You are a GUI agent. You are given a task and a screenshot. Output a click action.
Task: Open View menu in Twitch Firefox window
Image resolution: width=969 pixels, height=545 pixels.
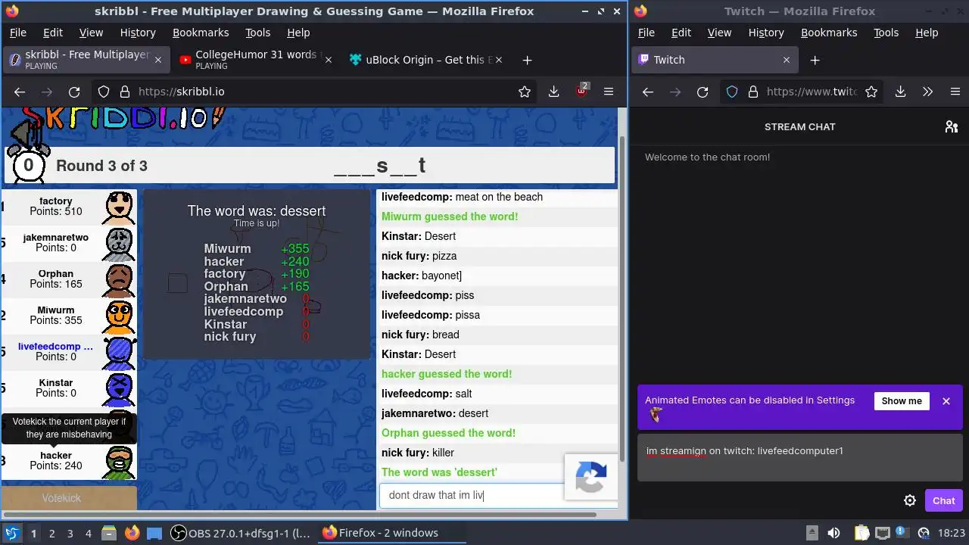pos(719,33)
